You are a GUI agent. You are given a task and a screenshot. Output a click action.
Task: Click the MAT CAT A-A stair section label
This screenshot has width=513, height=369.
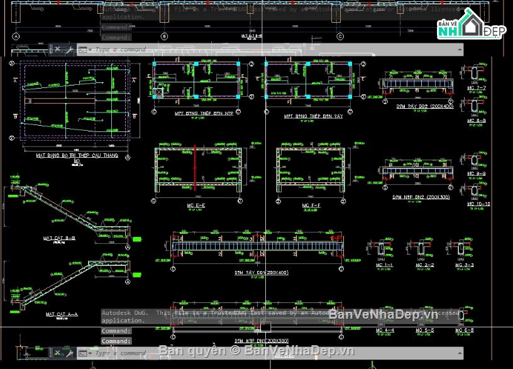coord(62,313)
